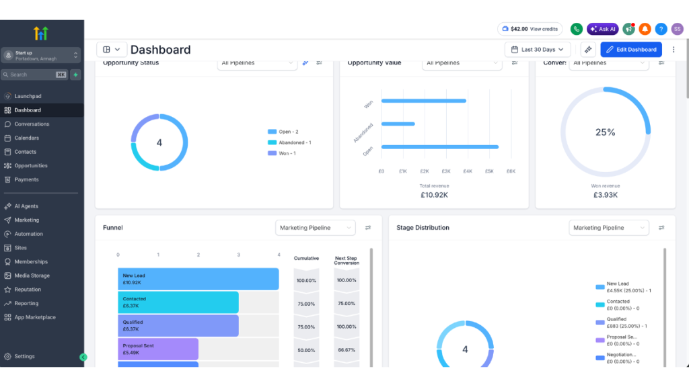Screen dimensions: 689x387
Task: Click the Funnel widget vertical scrollbar
Action: coord(371,307)
